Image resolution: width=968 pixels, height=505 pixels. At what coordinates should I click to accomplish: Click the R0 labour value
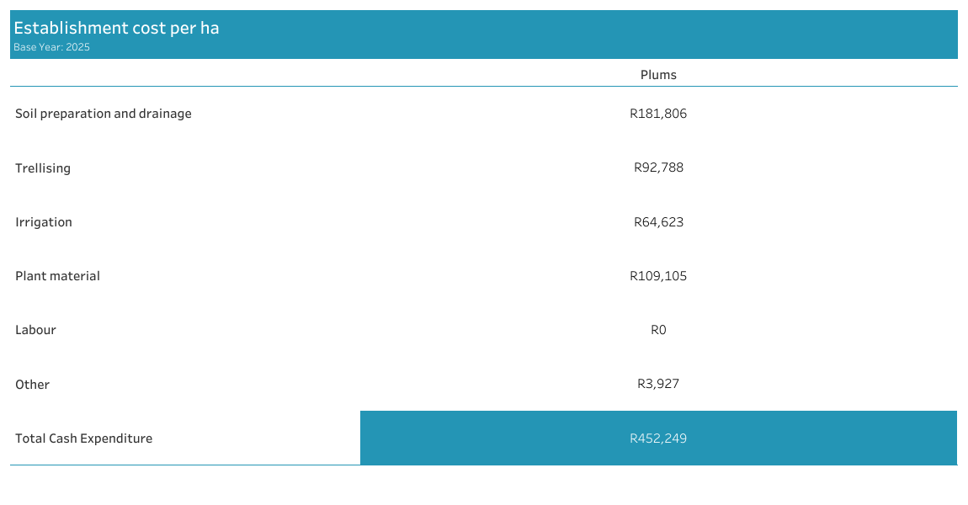pos(658,330)
